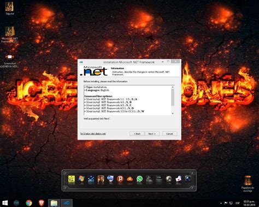Click the scrollbar up arrow in the information box
The image size is (259, 207).
tap(173, 87)
